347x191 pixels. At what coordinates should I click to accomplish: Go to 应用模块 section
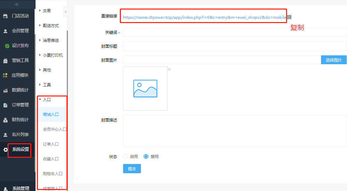tap(20, 75)
